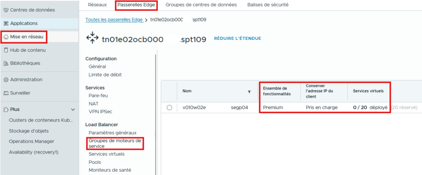Click the Bibliothèques books icon

point(6,63)
